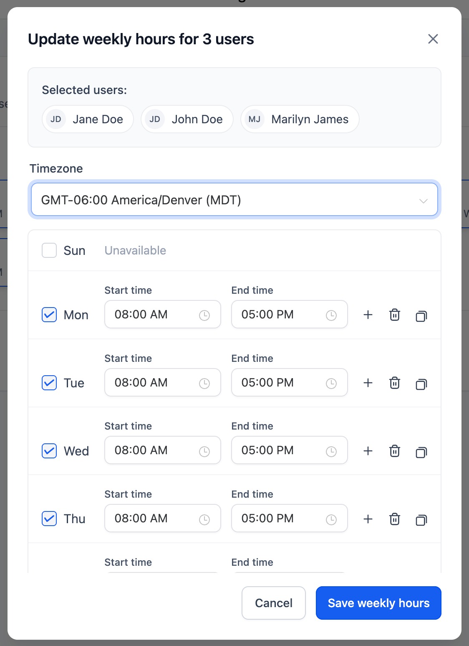This screenshot has height=646, width=469.
Task: Delete the Wed time slot
Action: point(395,451)
